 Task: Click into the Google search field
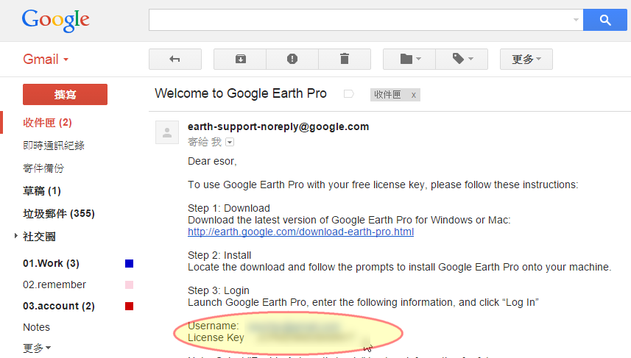361,20
